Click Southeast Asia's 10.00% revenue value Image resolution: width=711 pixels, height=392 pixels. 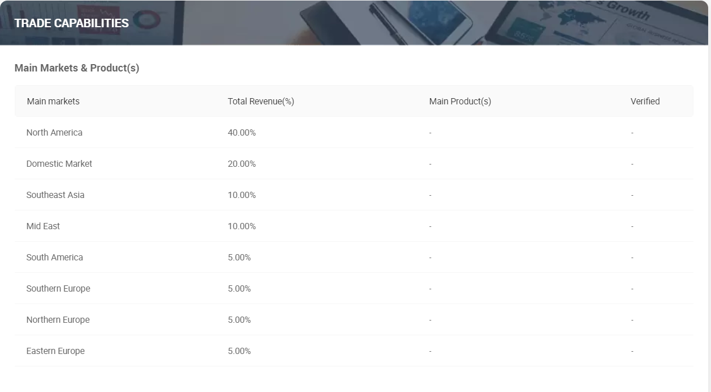[242, 195]
